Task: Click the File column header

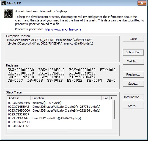Action: coord(106,98)
